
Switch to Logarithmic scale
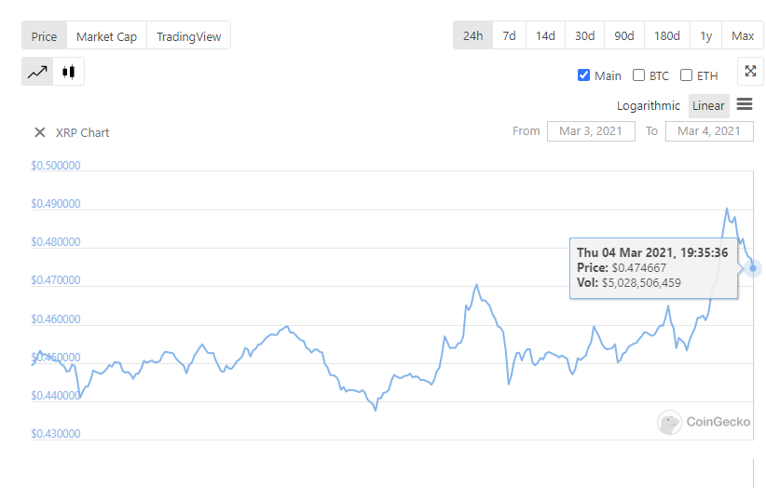pos(649,105)
